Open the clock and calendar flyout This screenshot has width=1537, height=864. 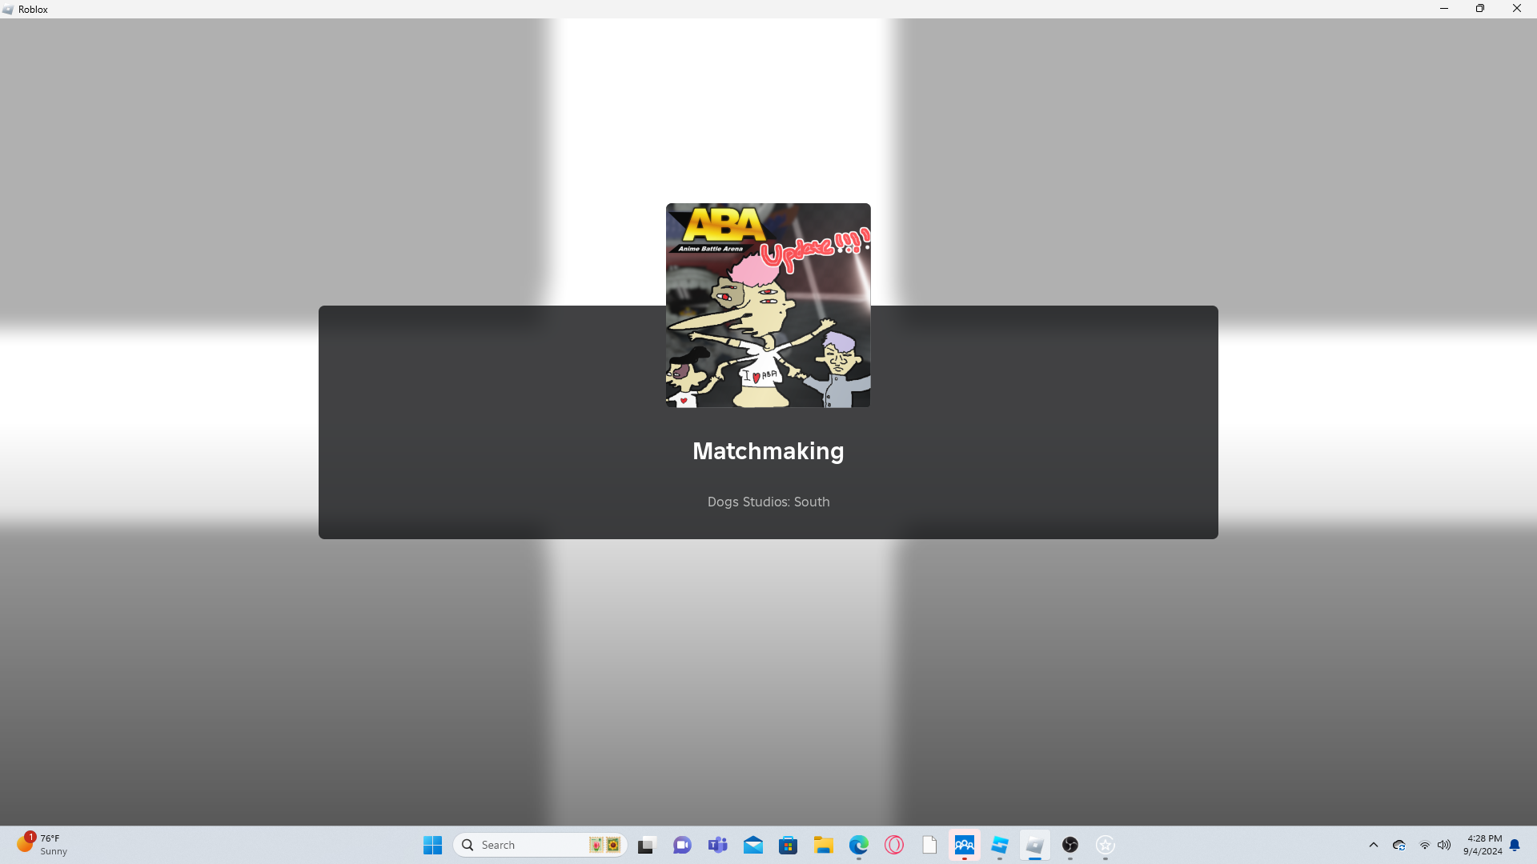click(1483, 845)
